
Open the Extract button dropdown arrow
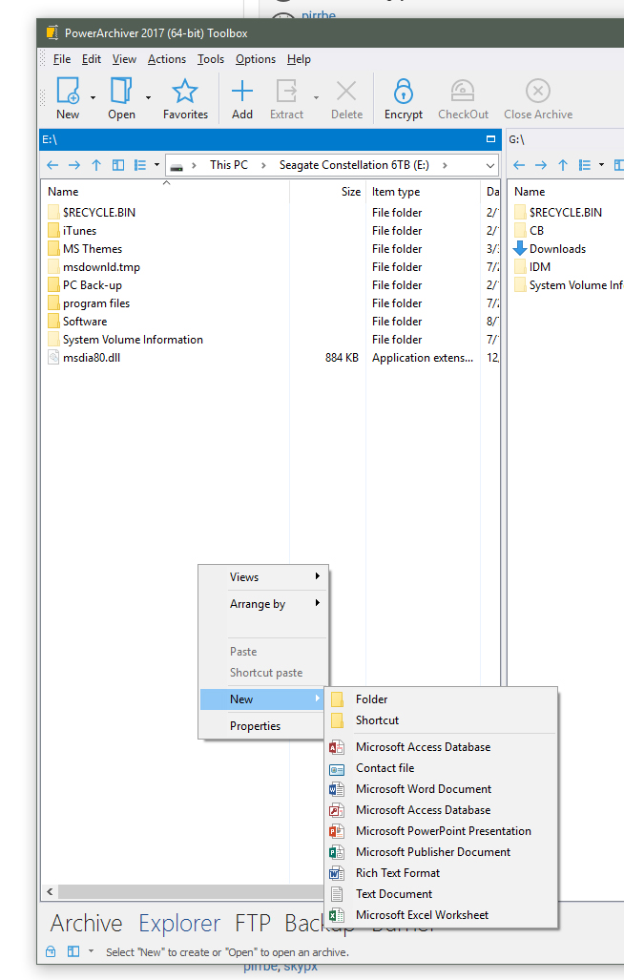coord(316,97)
